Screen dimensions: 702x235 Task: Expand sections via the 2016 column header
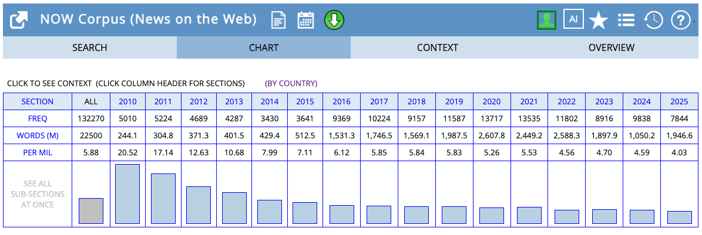click(x=341, y=101)
